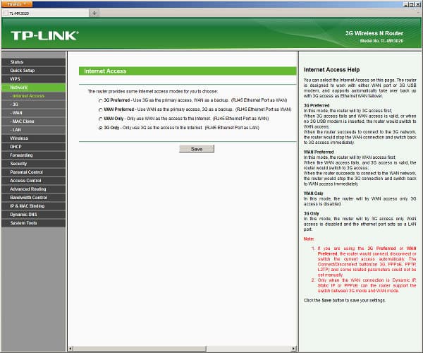Image resolution: width=423 pixels, height=353 pixels.
Task: Click the red Note label
Action: [x=309, y=239]
